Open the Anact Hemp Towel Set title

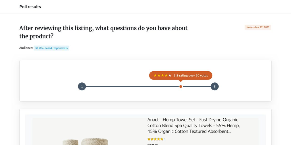pyautogui.click(x=194, y=125)
